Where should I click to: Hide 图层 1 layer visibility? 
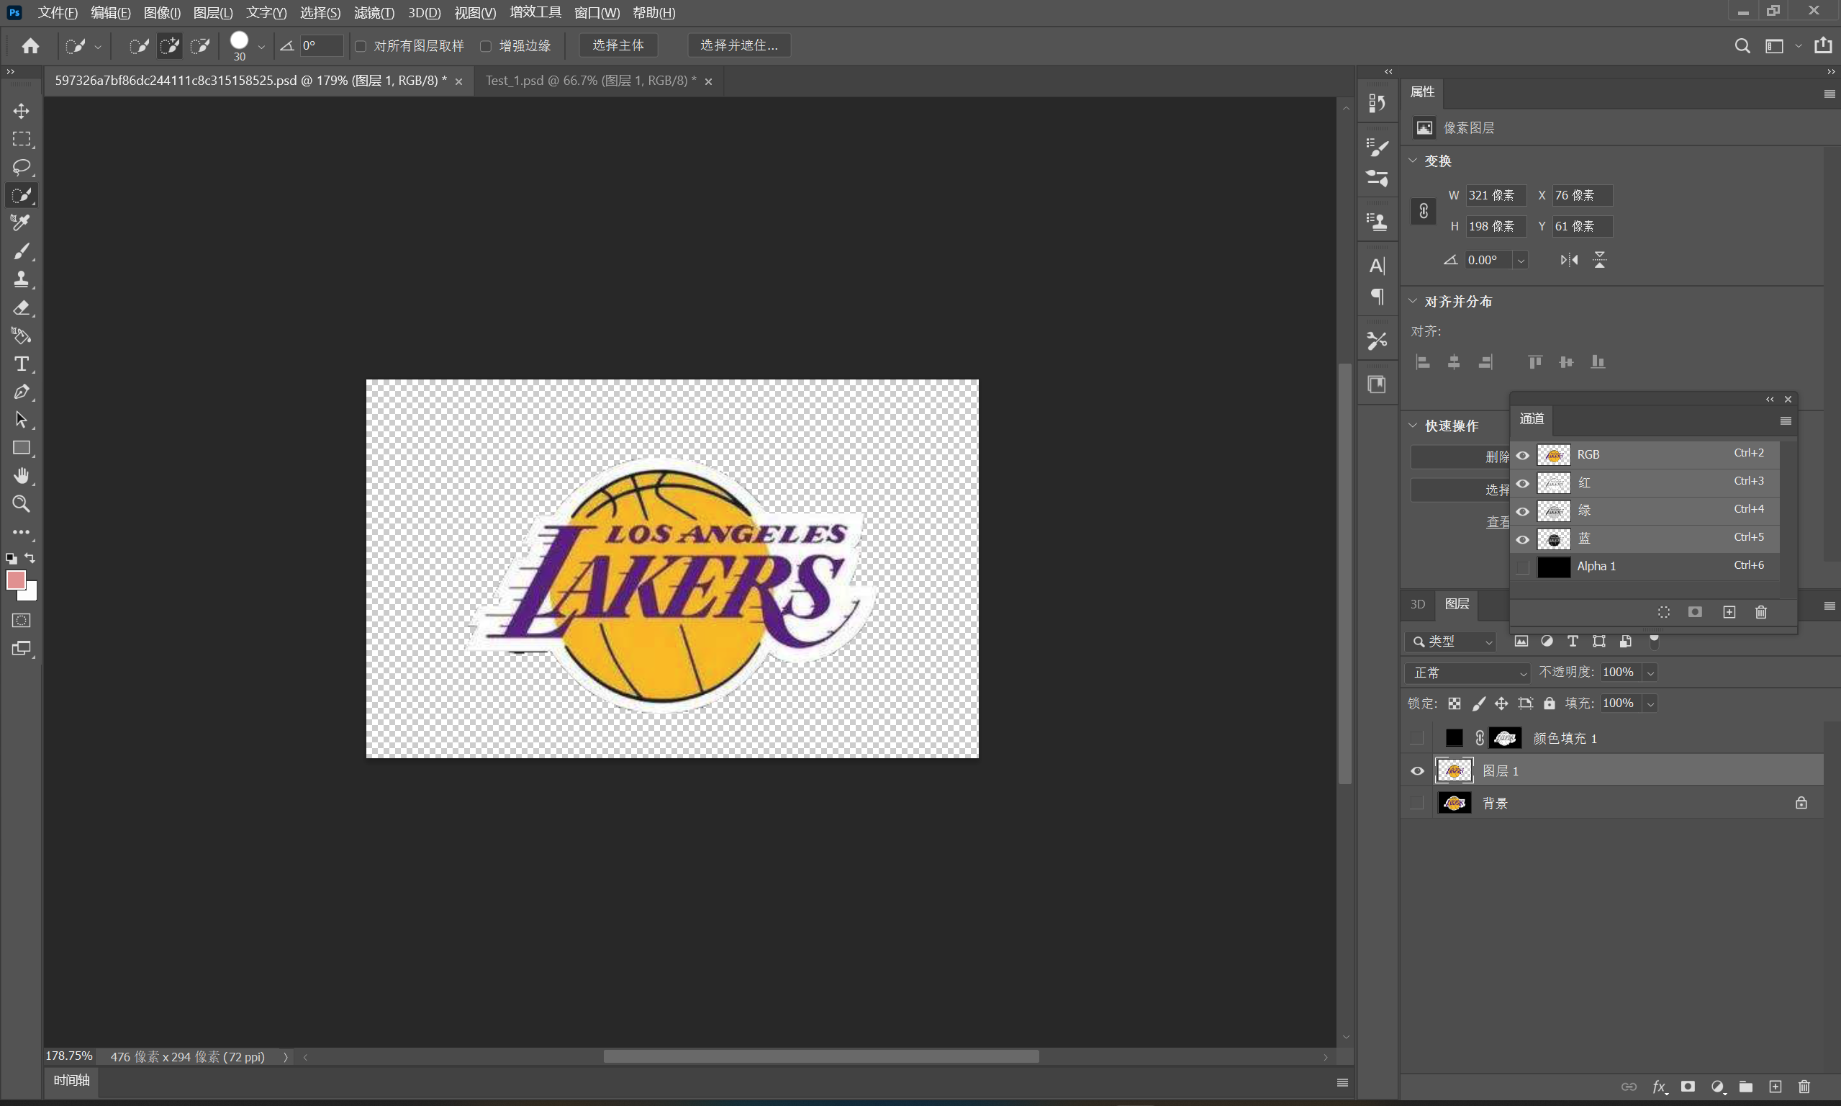pyautogui.click(x=1417, y=771)
